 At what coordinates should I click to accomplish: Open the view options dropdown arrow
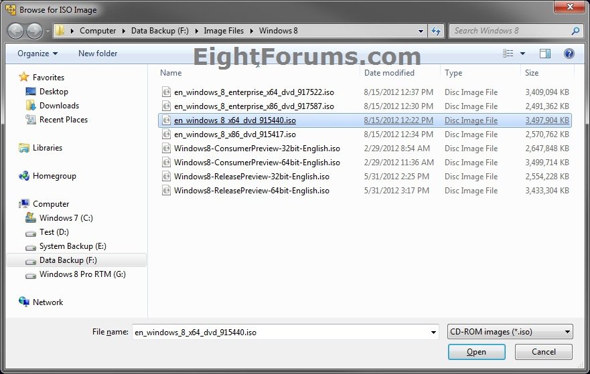522,54
